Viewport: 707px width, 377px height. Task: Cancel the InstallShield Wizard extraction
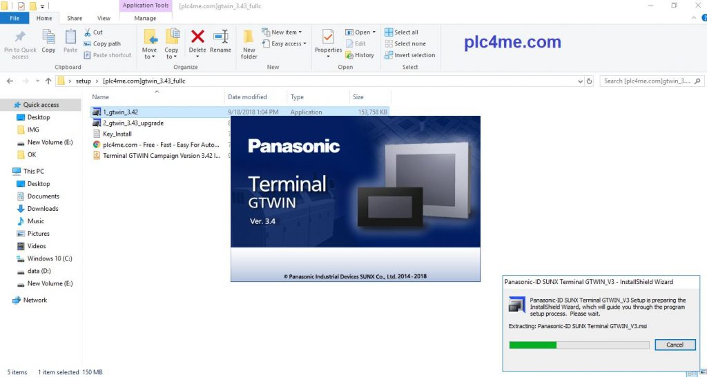point(675,345)
